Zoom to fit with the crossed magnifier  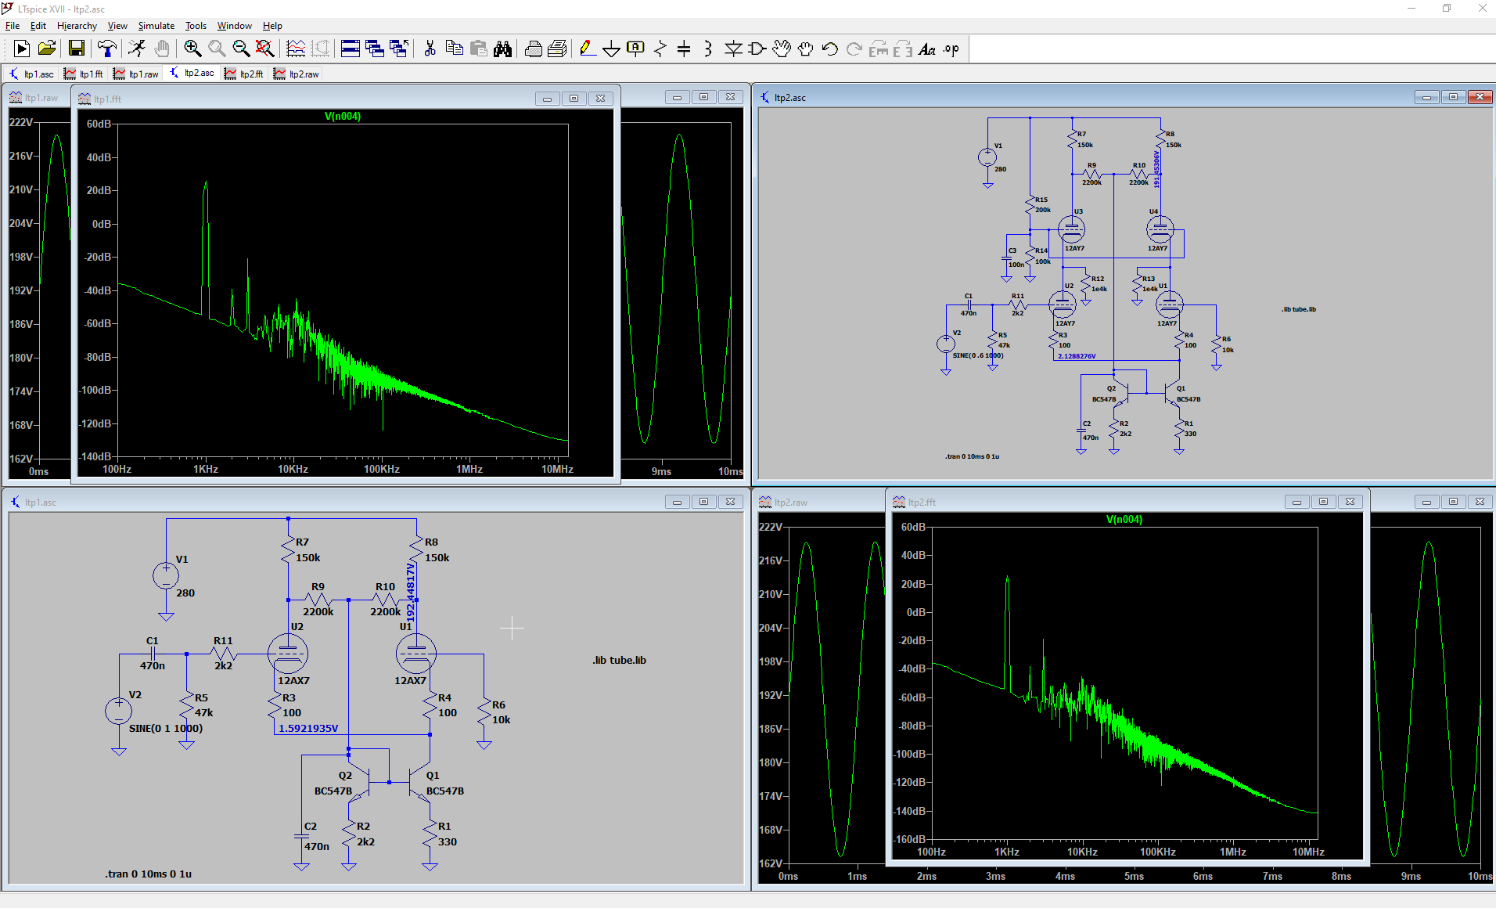[x=265, y=49]
